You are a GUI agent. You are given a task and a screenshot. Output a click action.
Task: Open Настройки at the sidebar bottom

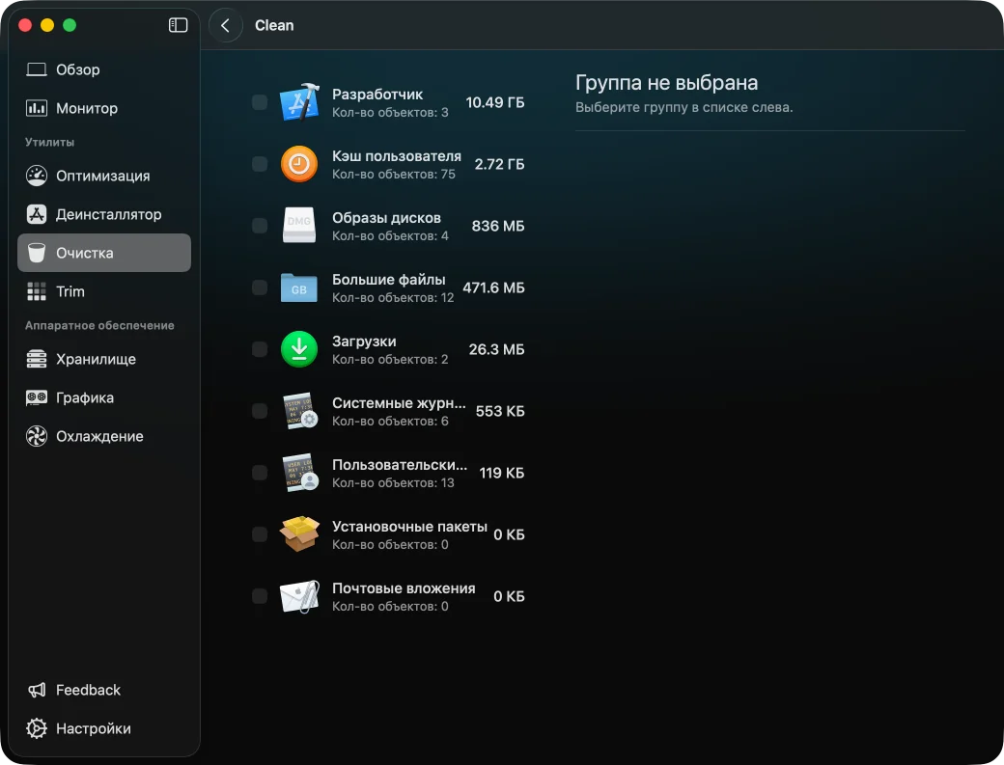(x=104, y=728)
